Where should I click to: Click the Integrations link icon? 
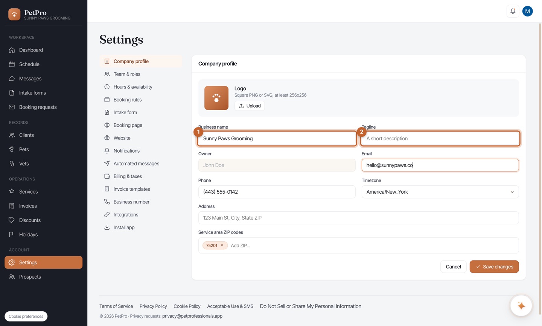pos(107,215)
